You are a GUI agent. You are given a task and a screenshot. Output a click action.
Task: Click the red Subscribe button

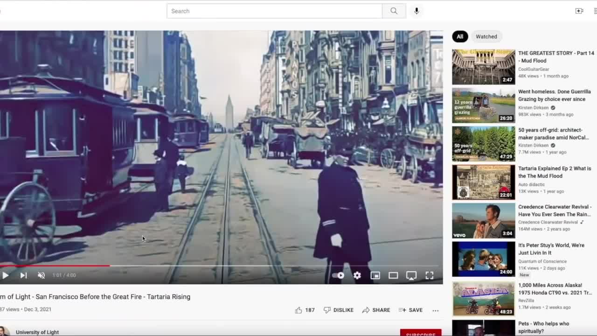421,333
